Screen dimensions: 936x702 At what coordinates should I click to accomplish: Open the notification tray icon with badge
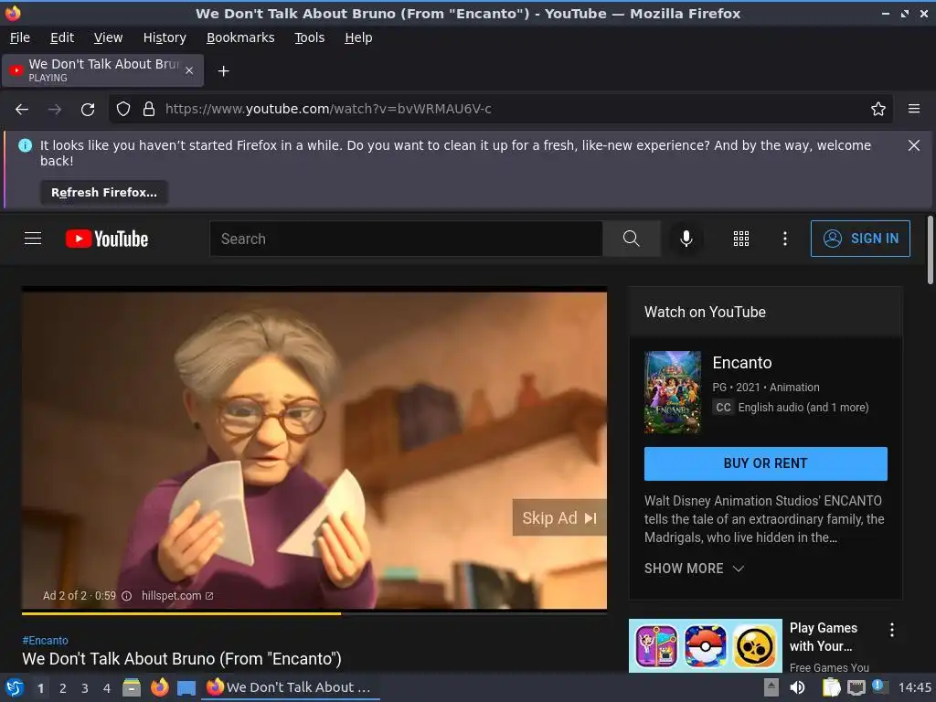(x=880, y=686)
